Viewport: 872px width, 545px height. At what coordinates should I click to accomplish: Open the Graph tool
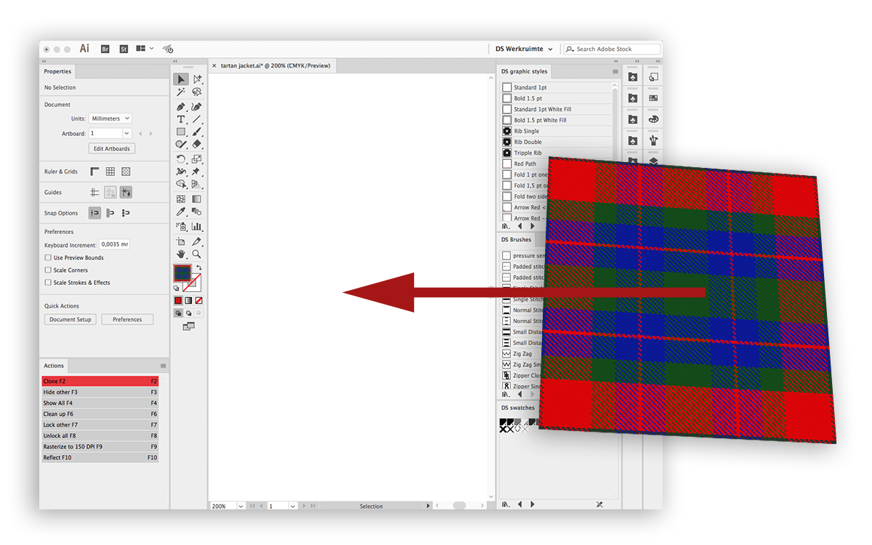click(196, 226)
